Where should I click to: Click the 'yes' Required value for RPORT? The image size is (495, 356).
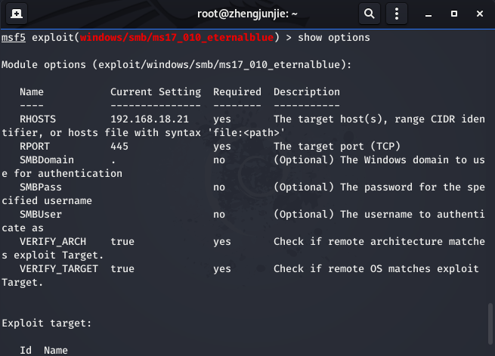[222, 147]
